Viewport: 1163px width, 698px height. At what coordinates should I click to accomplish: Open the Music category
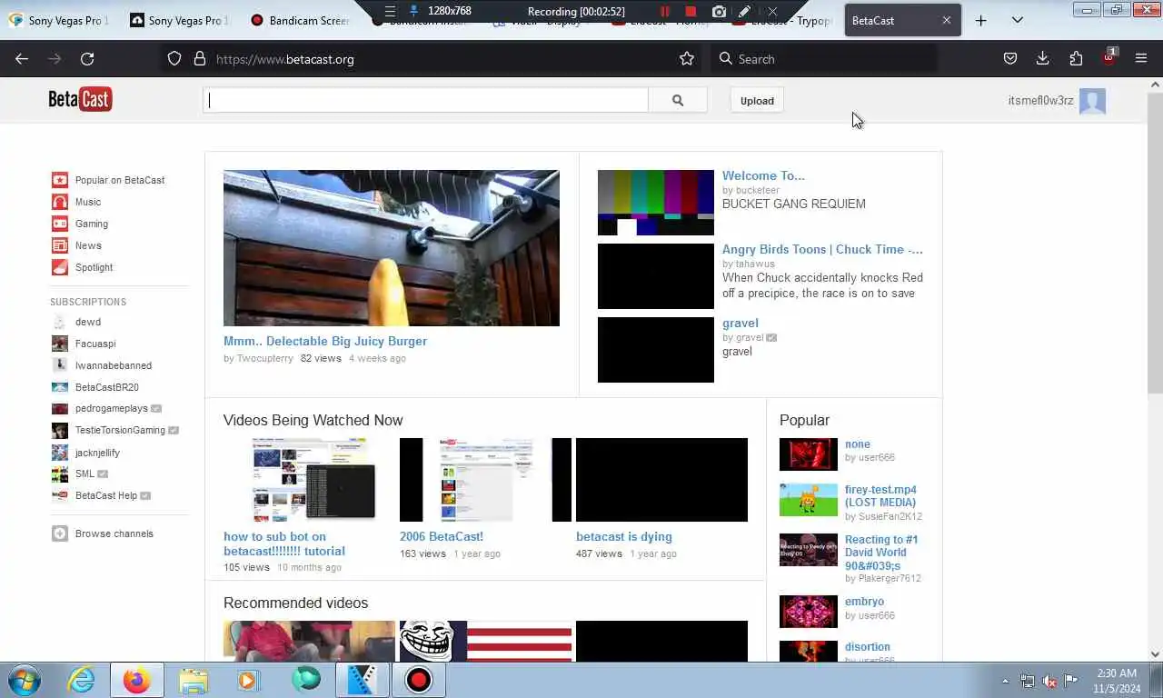click(x=88, y=202)
